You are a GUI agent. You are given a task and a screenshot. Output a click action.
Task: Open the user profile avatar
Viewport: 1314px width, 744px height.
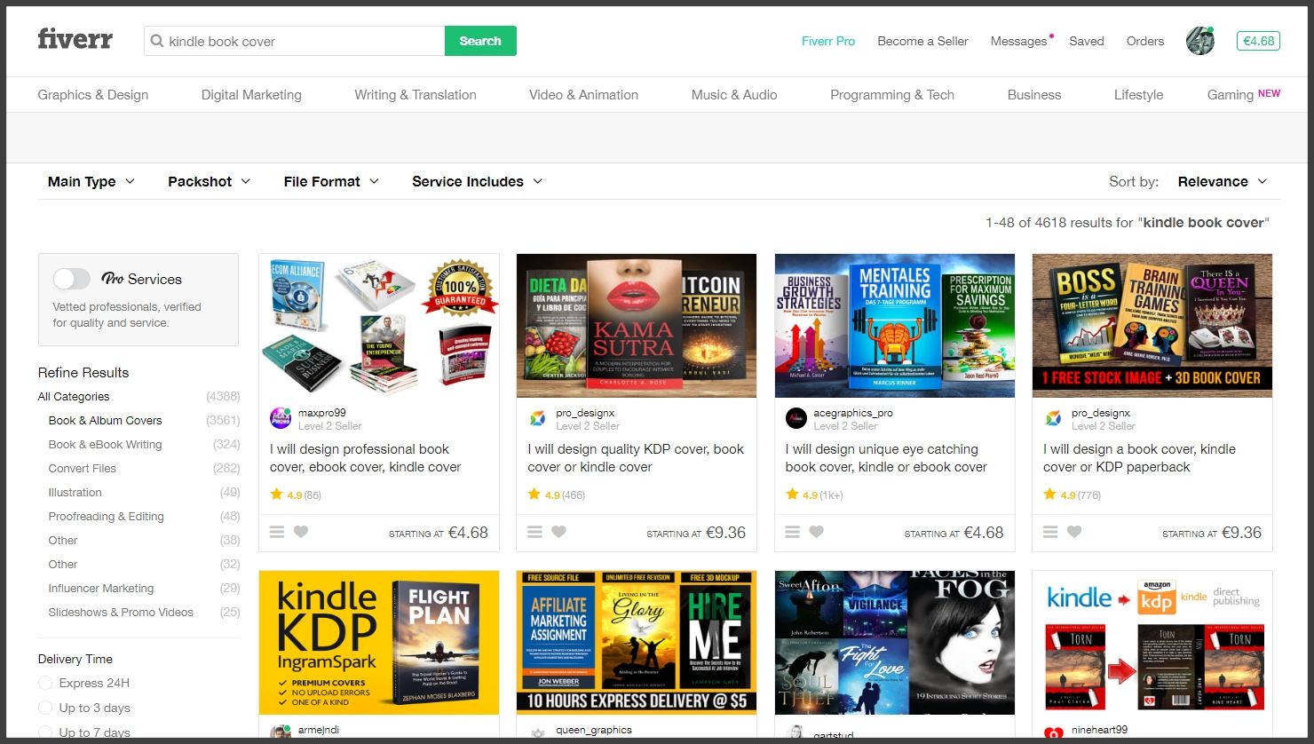(1199, 41)
